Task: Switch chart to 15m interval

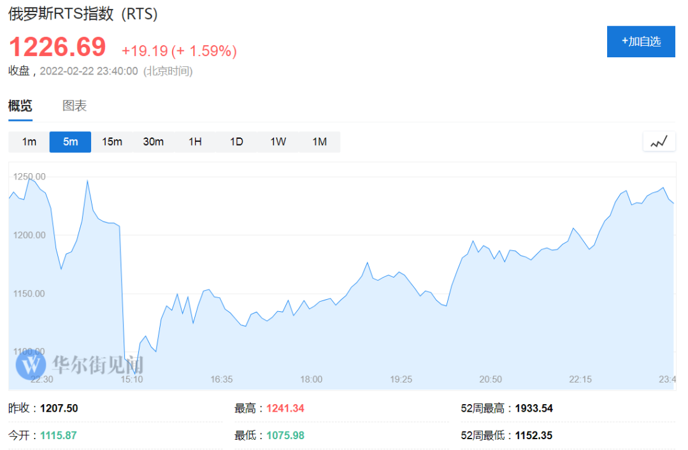Action: tap(112, 142)
